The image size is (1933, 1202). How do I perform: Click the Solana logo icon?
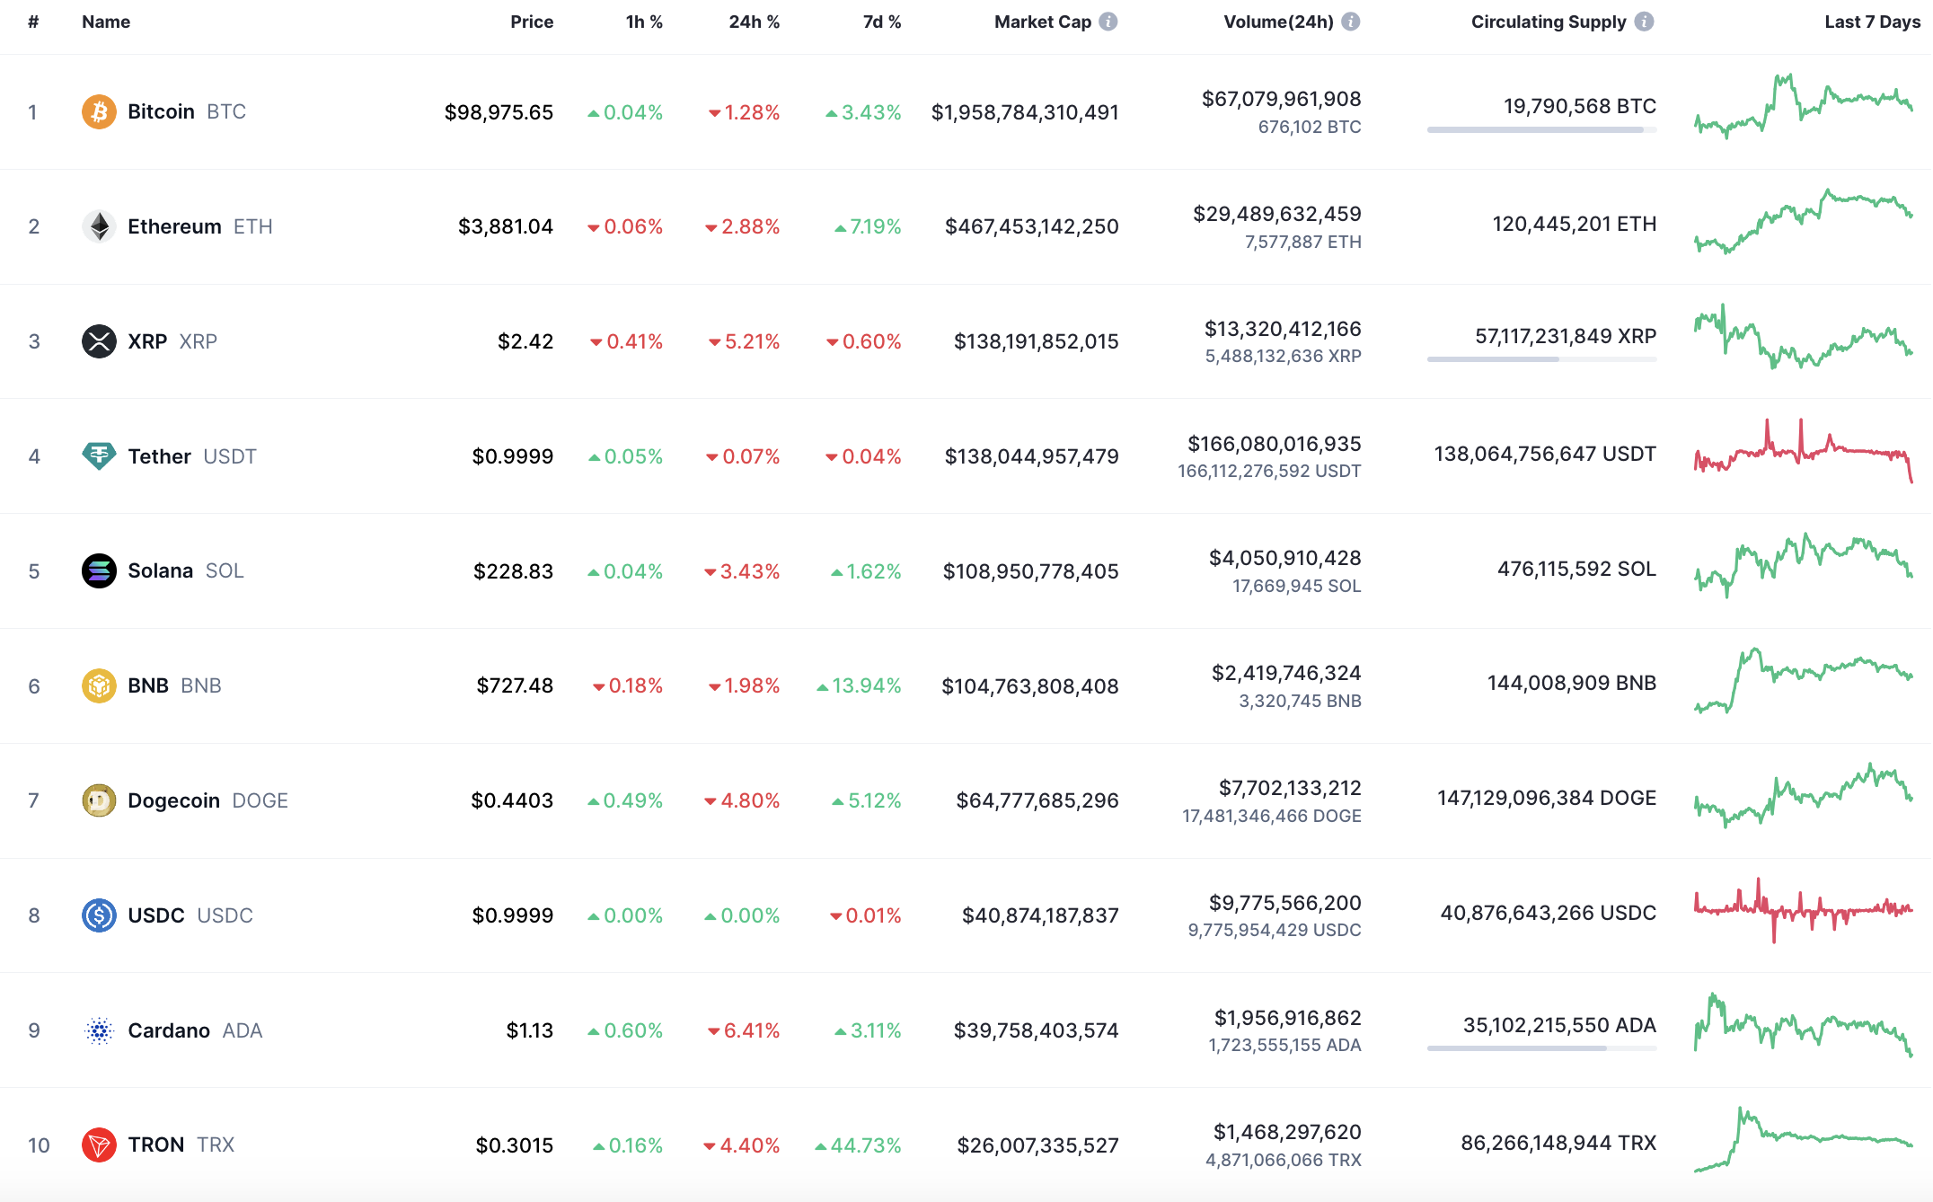(x=99, y=571)
